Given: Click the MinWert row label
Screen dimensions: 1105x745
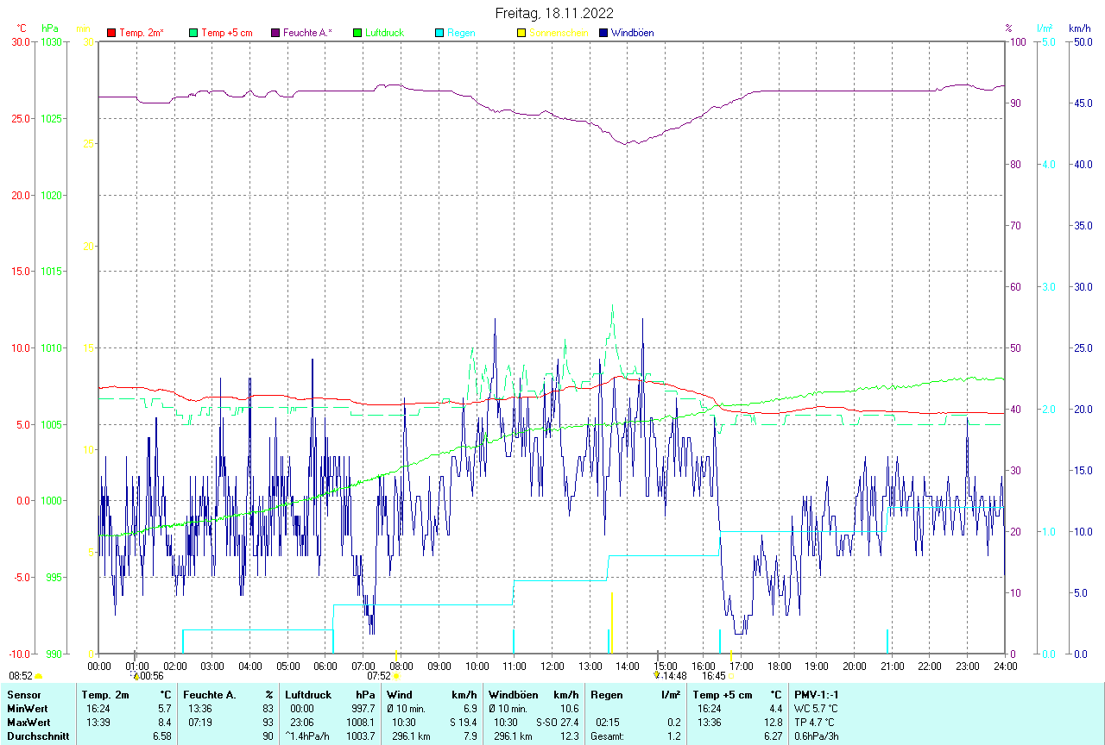Looking at the screenshot, I should (x=27, y=709).
